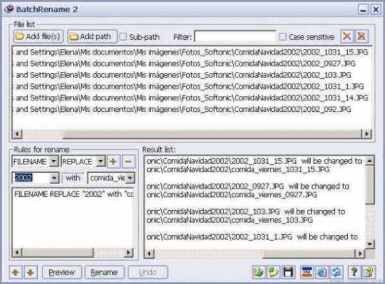Open the REPLACE dropdown
This screenshot has width=385, height=284.
pos(101,162)
